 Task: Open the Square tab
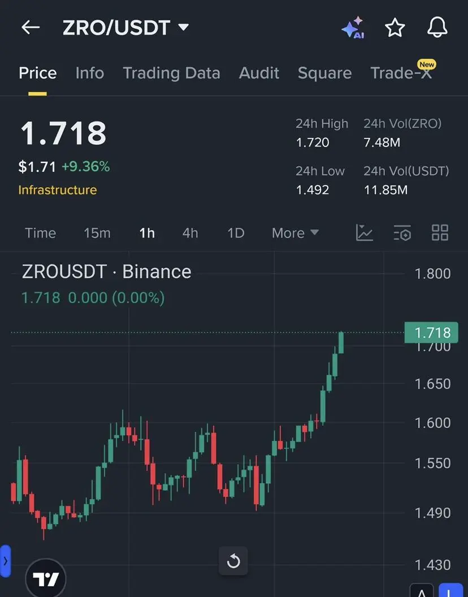324,73
